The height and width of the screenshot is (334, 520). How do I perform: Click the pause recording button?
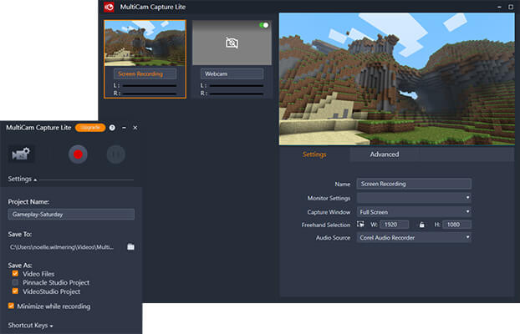click(116, 154)
